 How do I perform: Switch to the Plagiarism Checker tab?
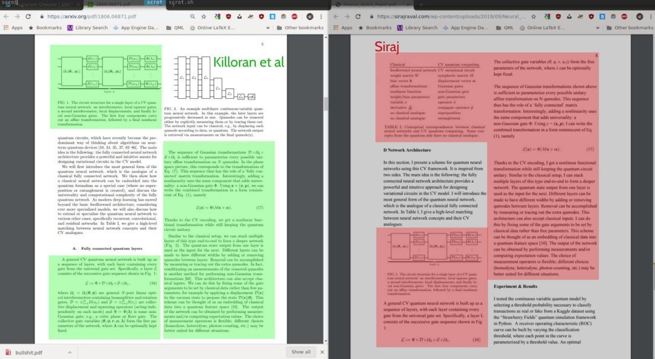coord(42,4)
